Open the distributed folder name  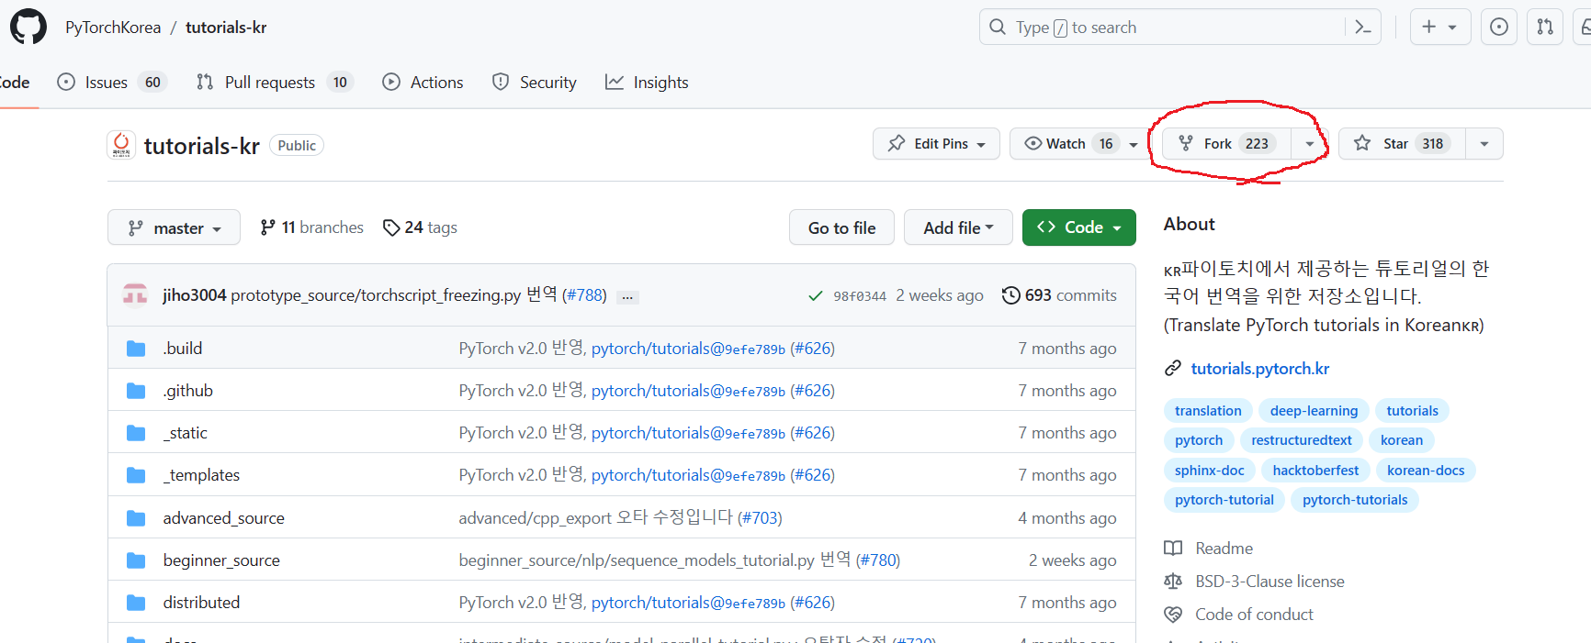point(201,603)
